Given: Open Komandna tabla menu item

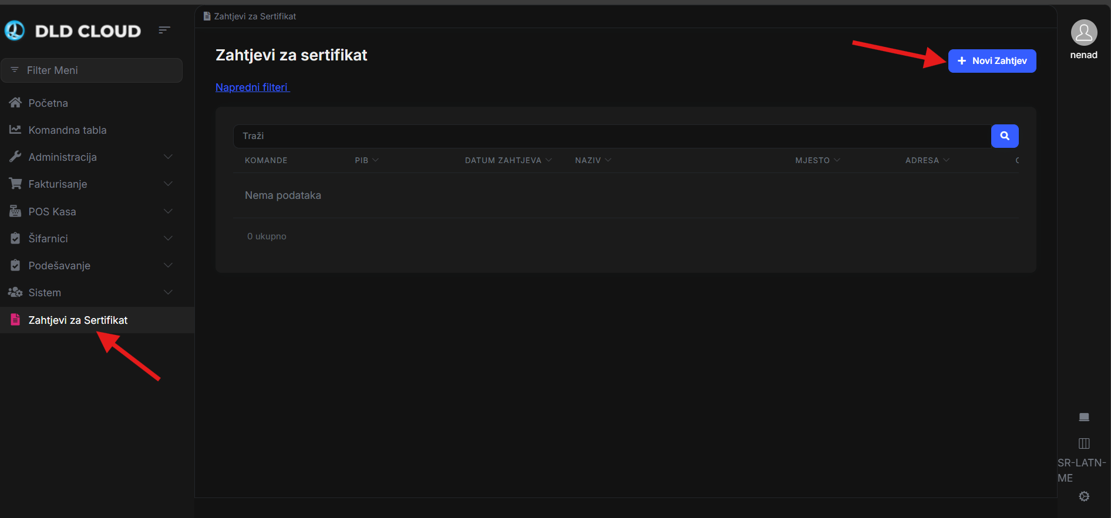Looking at the screenshot, I should click(97, 130).
